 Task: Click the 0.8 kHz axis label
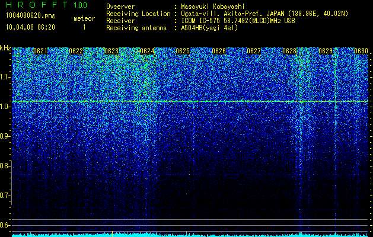tap(5, 166)
